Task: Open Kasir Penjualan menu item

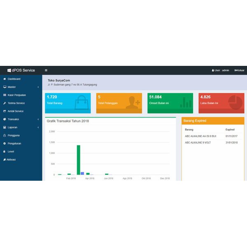Action: tap(21, 95)
